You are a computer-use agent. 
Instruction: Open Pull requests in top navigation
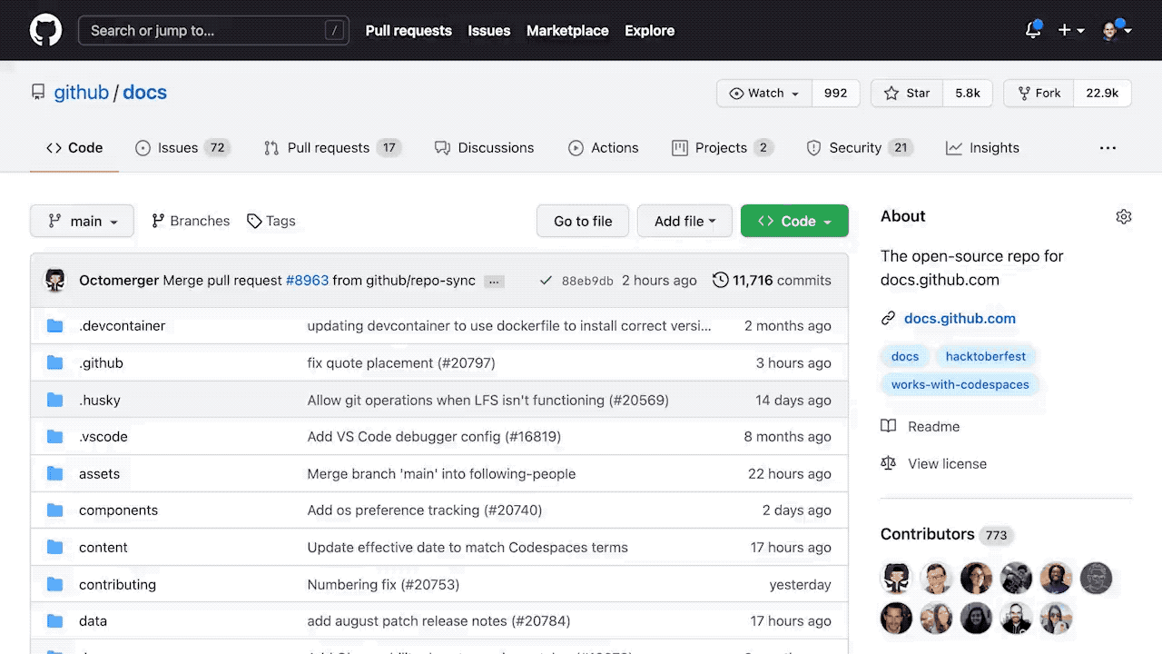point(409,30)
